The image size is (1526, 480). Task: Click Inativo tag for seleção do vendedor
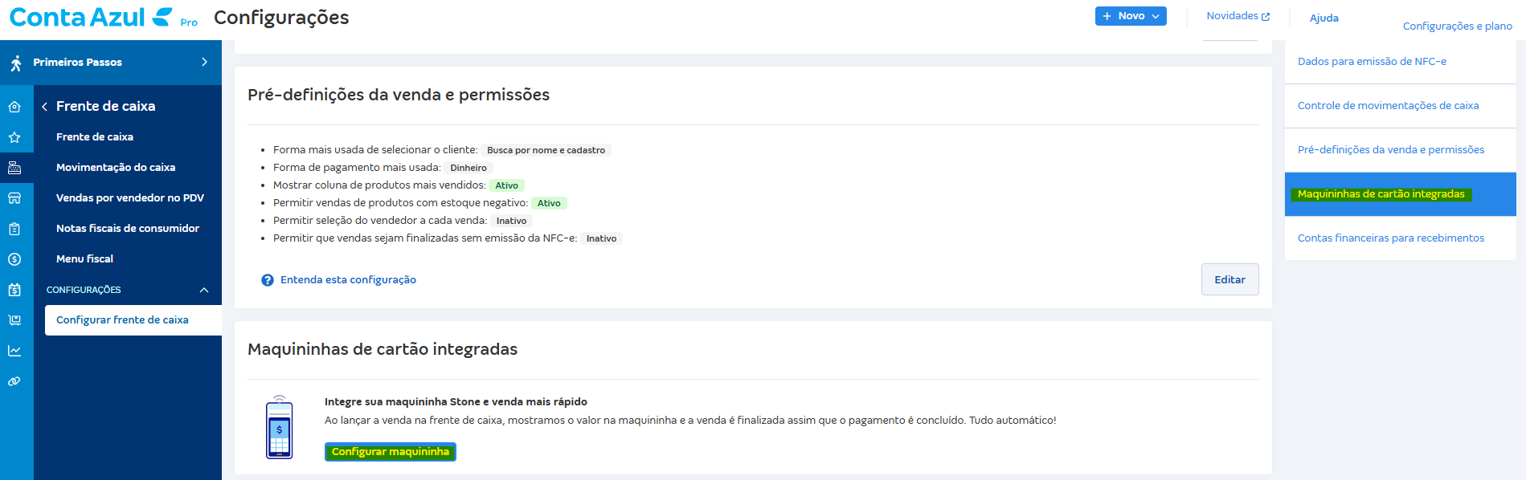click(x=511, y=221)
